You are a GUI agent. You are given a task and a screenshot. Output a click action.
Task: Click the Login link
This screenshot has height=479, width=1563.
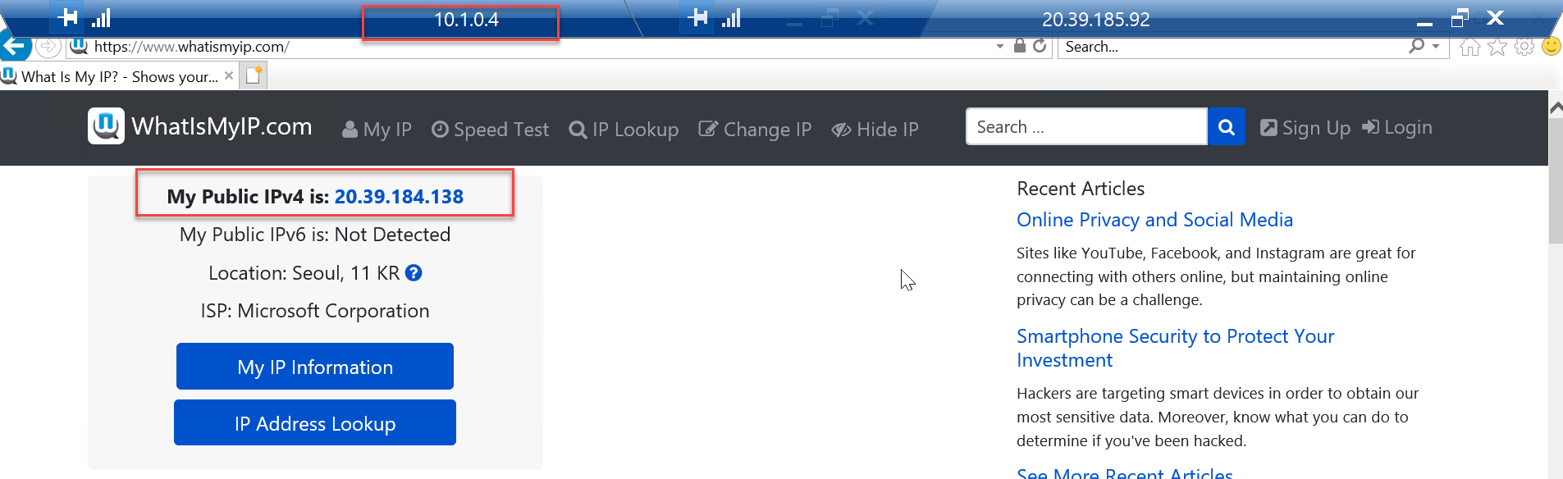point(1397,127)
